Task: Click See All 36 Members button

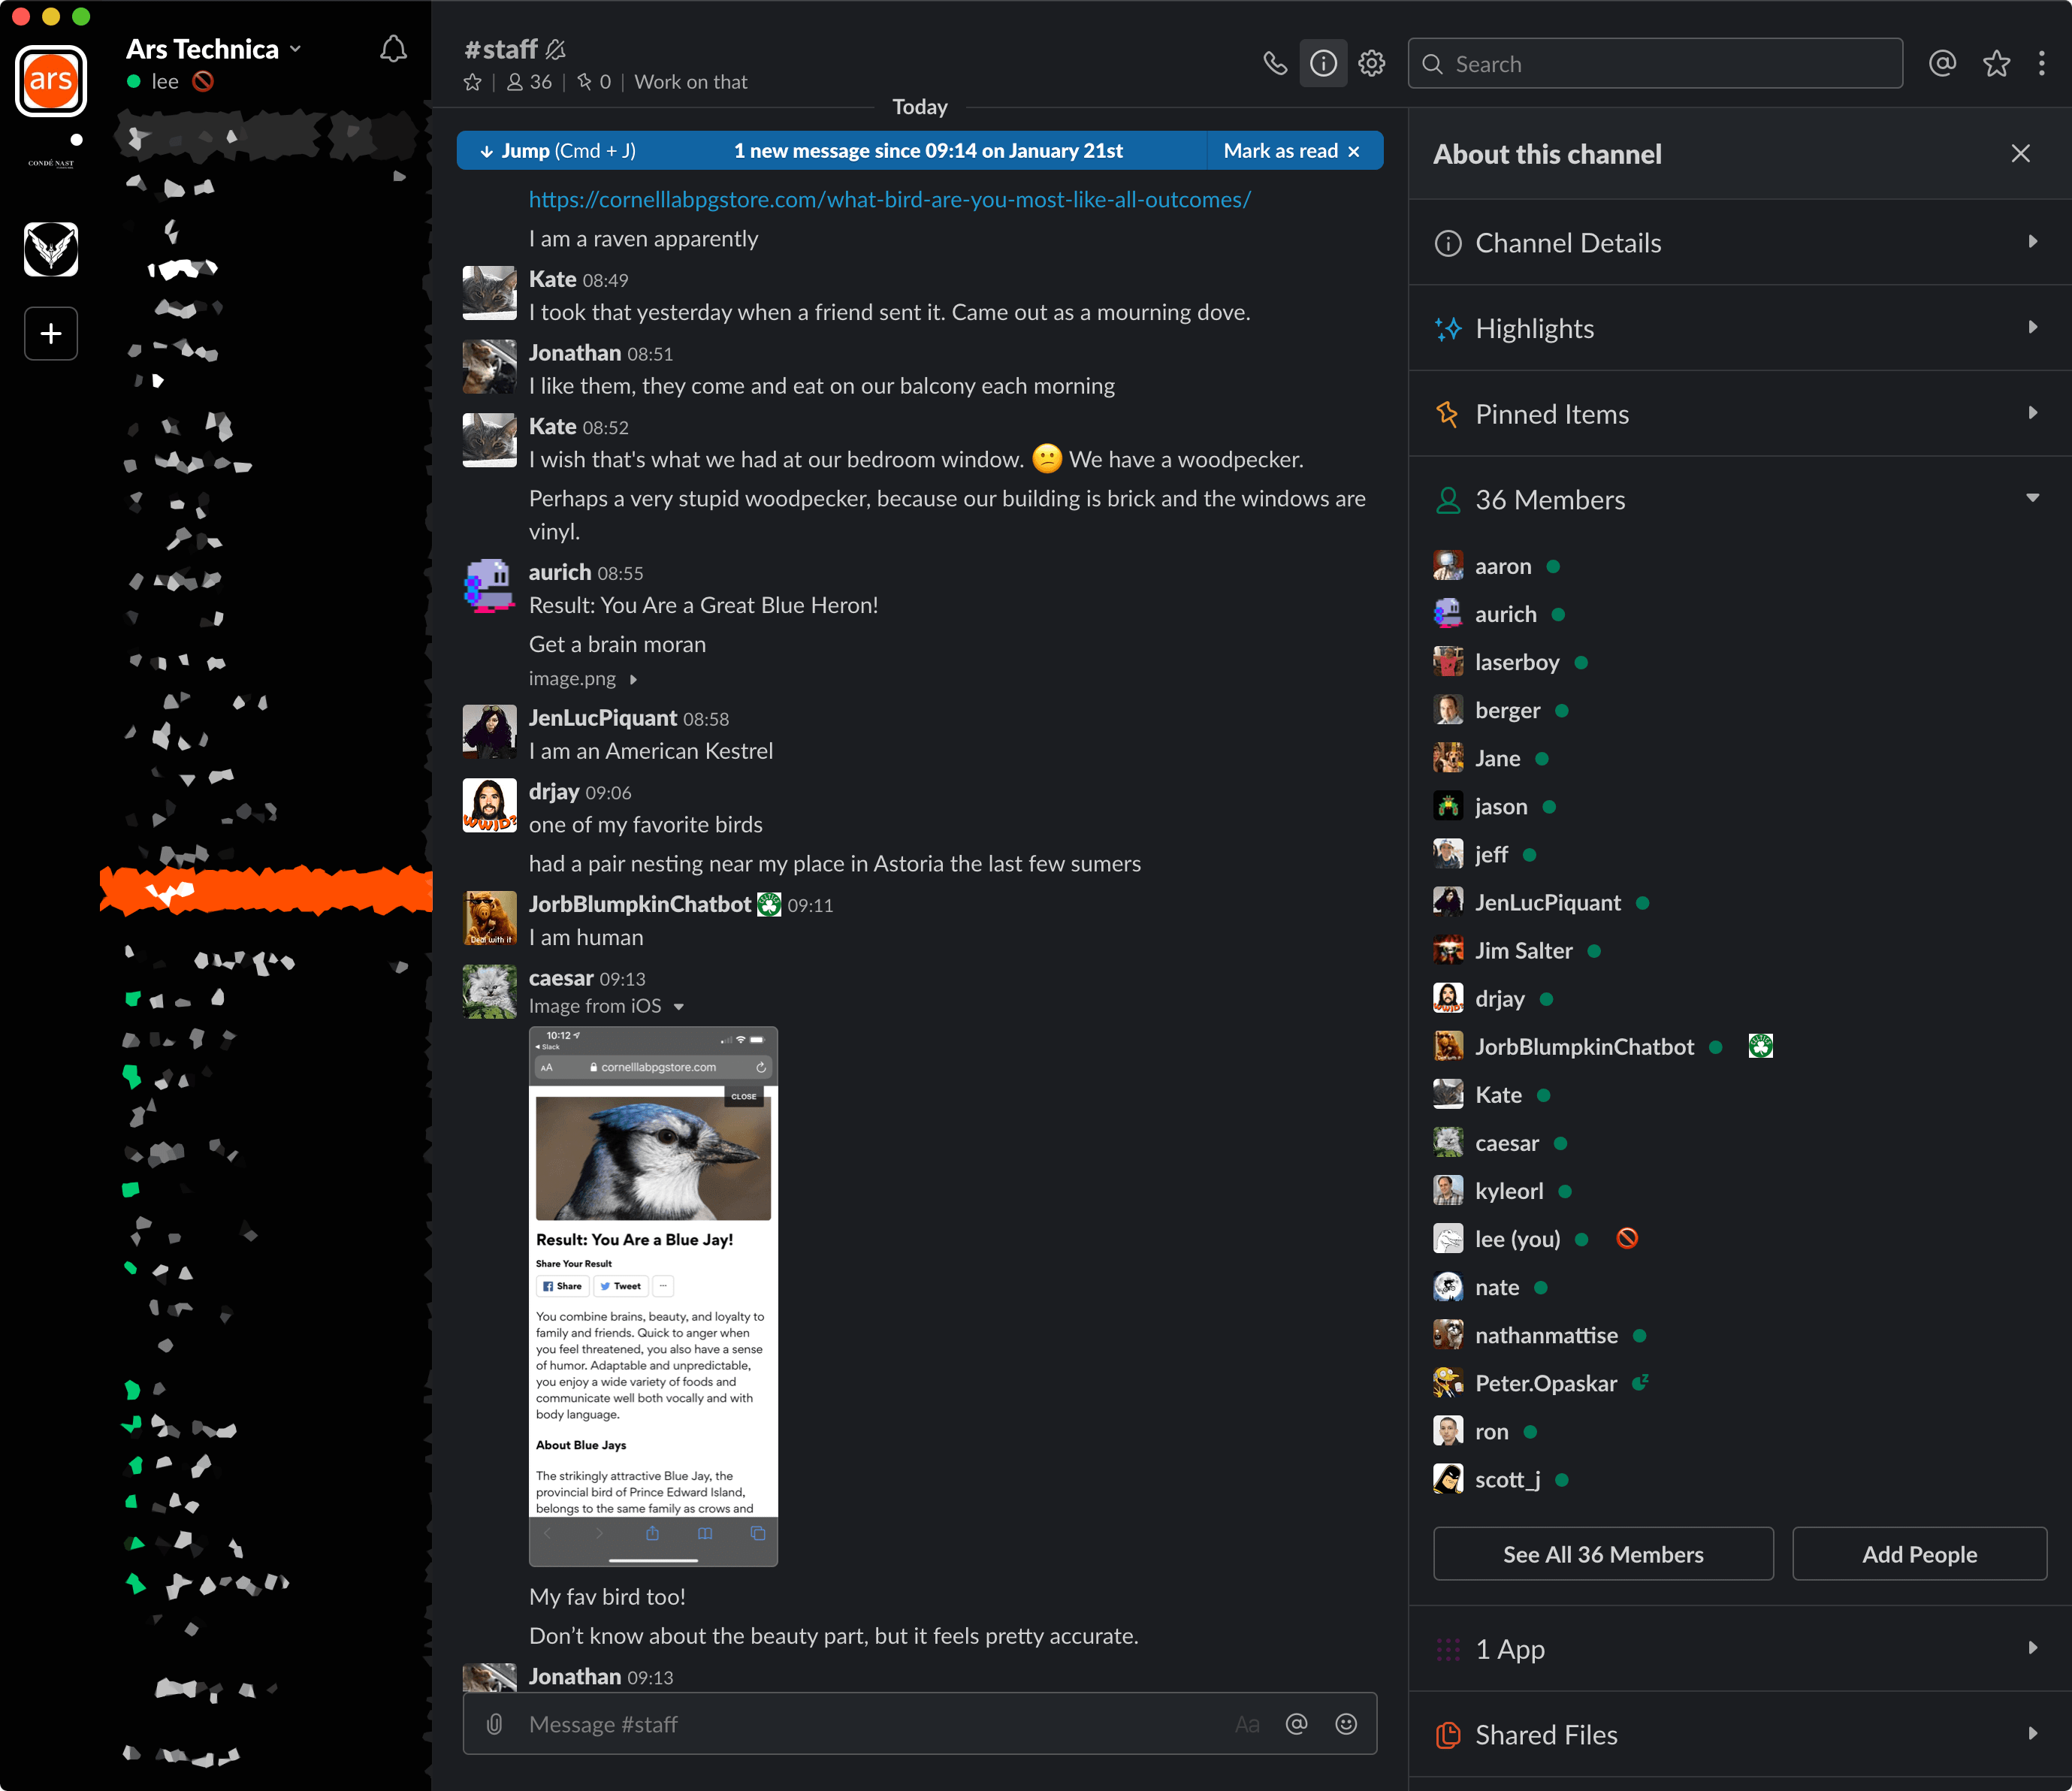Action: tap(1602, 1554)
